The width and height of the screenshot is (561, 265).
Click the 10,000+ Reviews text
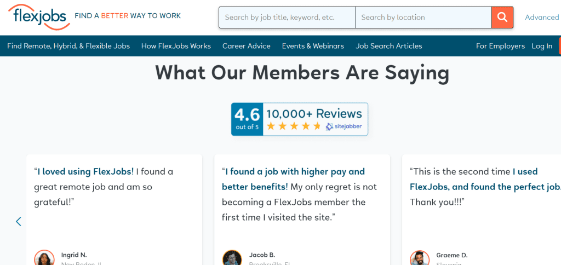click(314, 113)
